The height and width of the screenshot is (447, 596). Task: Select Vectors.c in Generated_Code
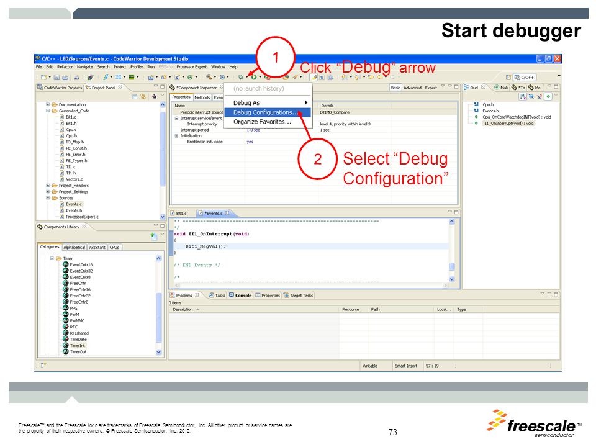(74, 179)
